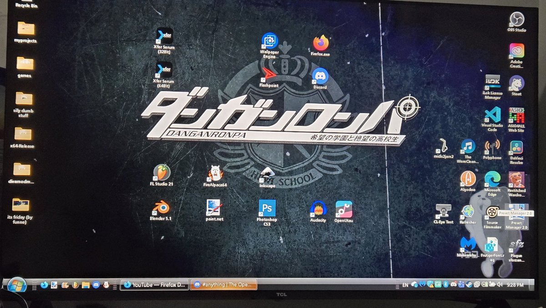Click Microsoft Teams tray icon
Screen dimensions: 546x308
point(461,284)
